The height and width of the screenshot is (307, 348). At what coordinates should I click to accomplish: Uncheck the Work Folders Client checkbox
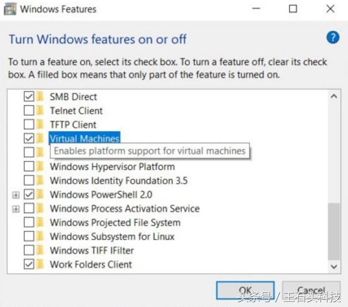pos(29,264)
